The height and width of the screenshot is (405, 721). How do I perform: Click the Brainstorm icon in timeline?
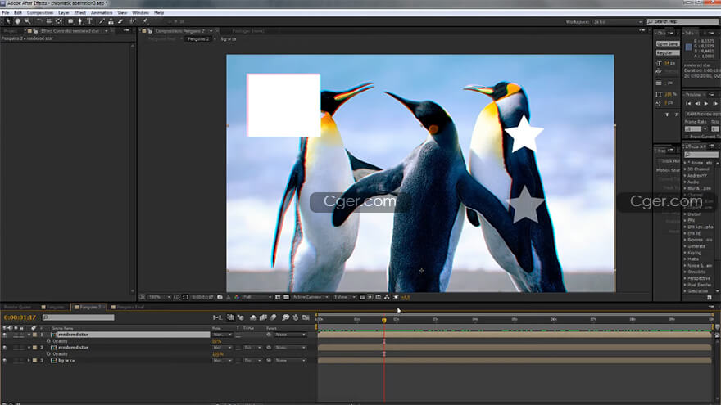[285, 317]
